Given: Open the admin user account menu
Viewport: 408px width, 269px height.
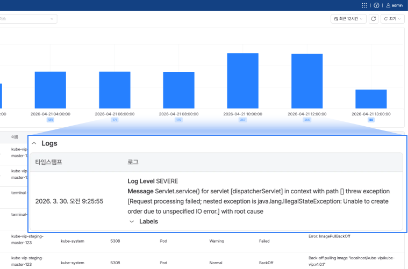Looking at the screenshot, I should pyautogui.click(x=395, y=5).
